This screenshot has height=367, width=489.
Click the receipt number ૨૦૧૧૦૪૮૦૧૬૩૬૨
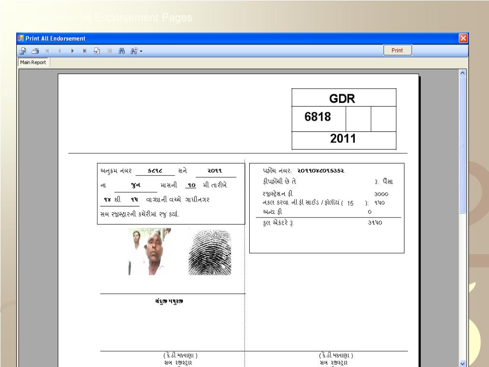coord(320,171)
